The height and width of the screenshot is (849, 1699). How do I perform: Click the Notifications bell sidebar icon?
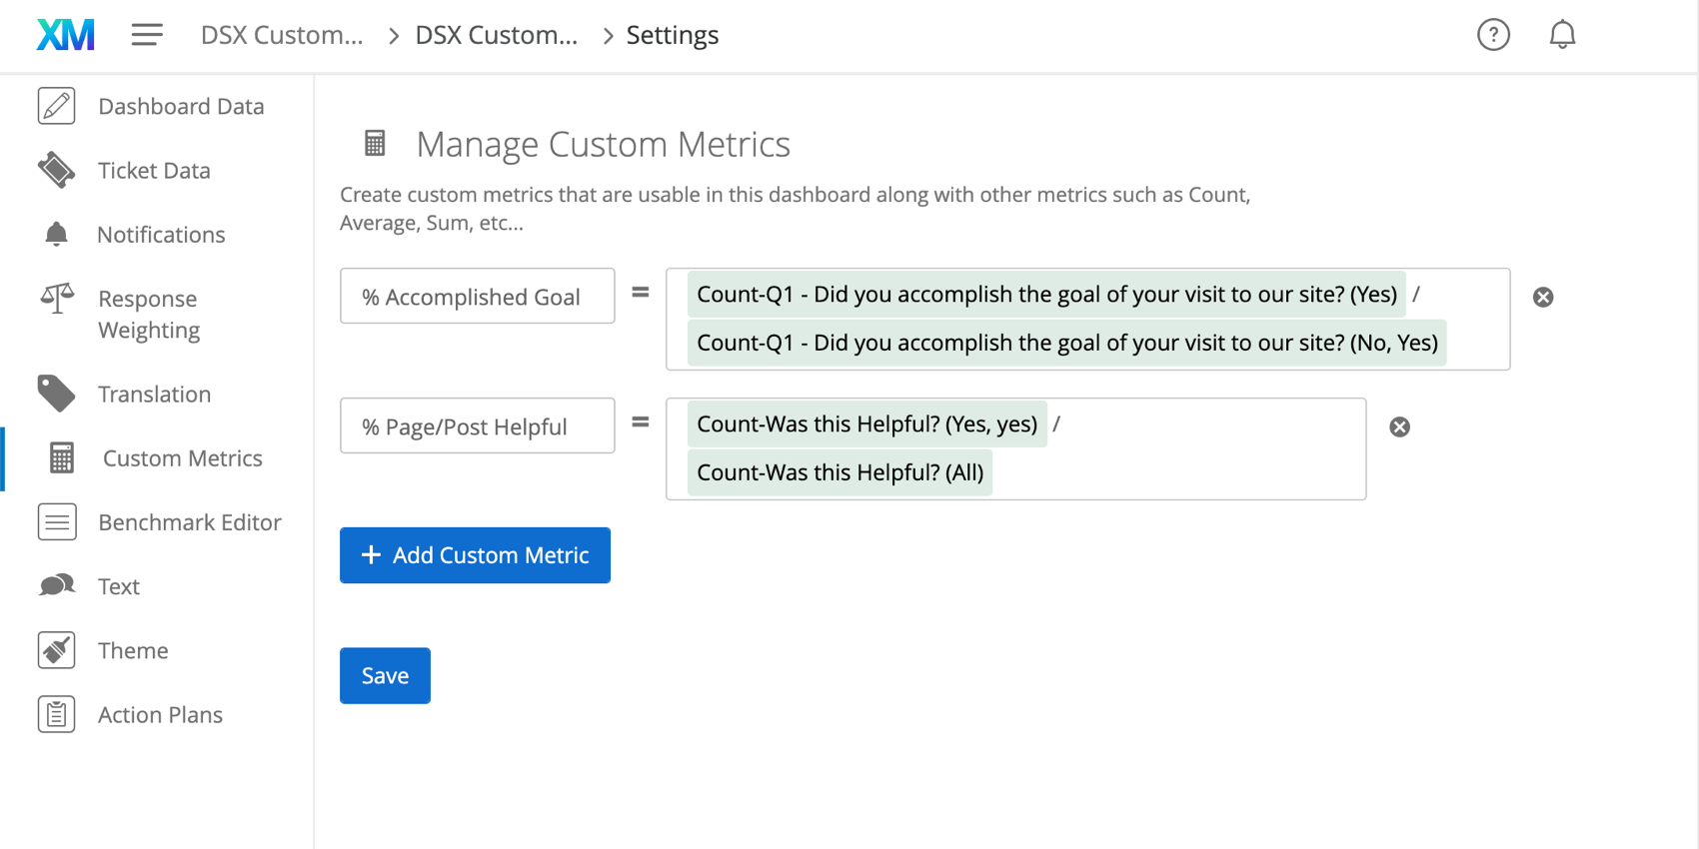click(x=56, y=234)
